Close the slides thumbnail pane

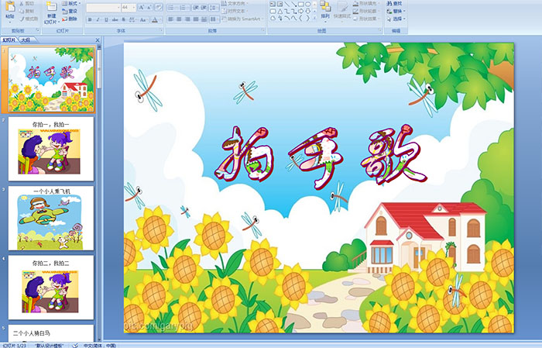tap(98, 40)
